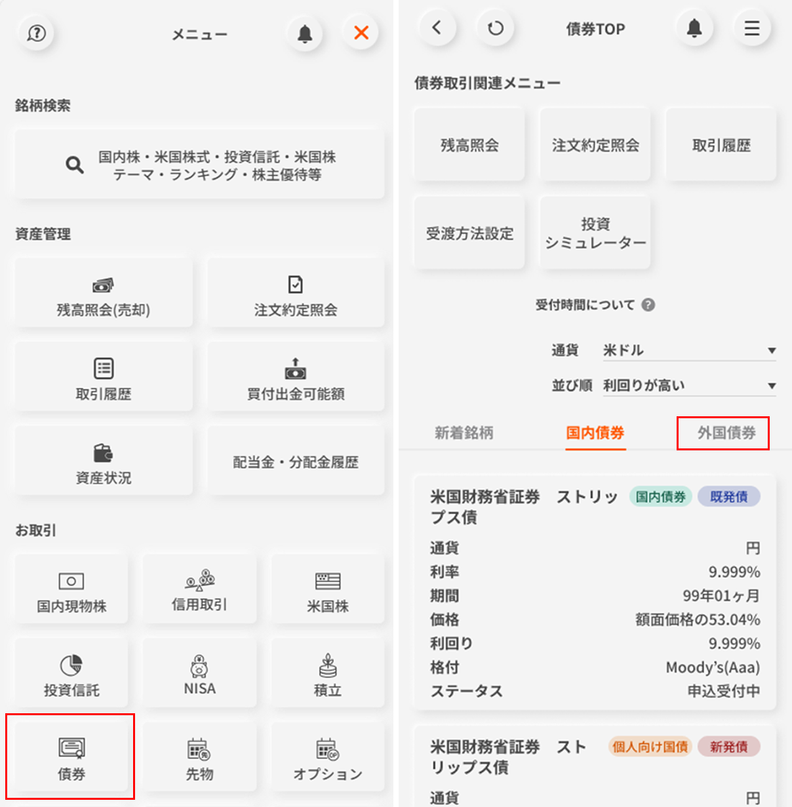Open the hamburger menu icon

point(751,28)
